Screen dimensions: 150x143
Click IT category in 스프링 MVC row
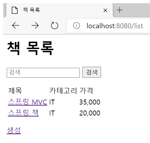(x=52, y=102)
